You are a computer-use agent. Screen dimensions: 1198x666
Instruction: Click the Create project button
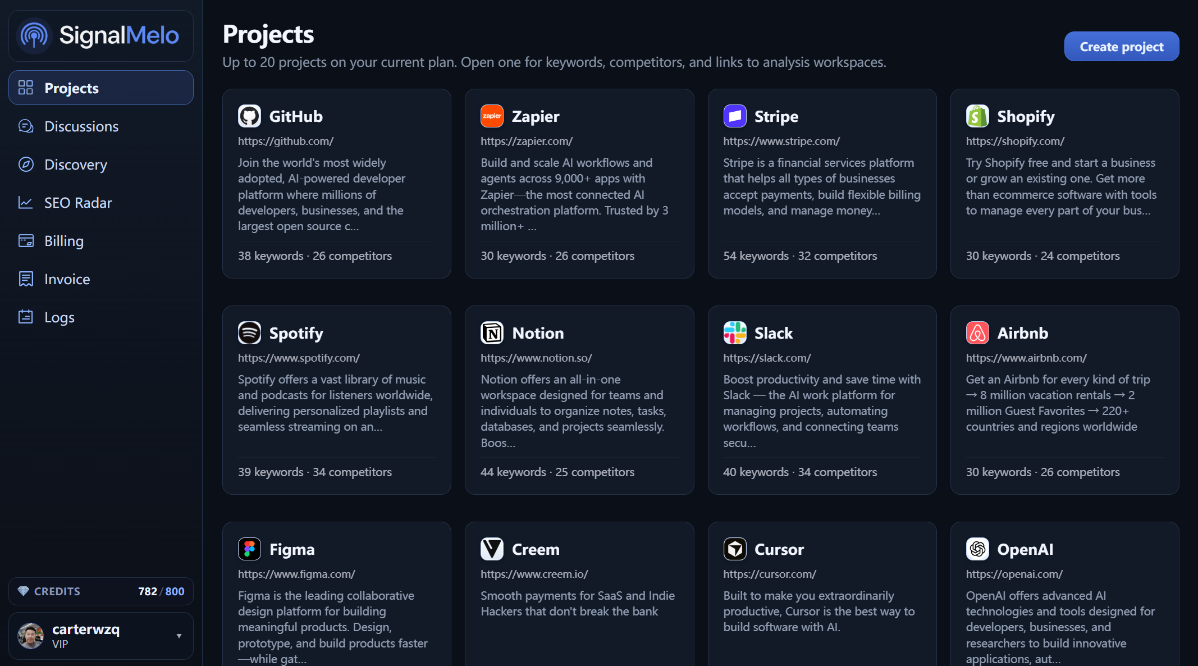point(1121,46)
